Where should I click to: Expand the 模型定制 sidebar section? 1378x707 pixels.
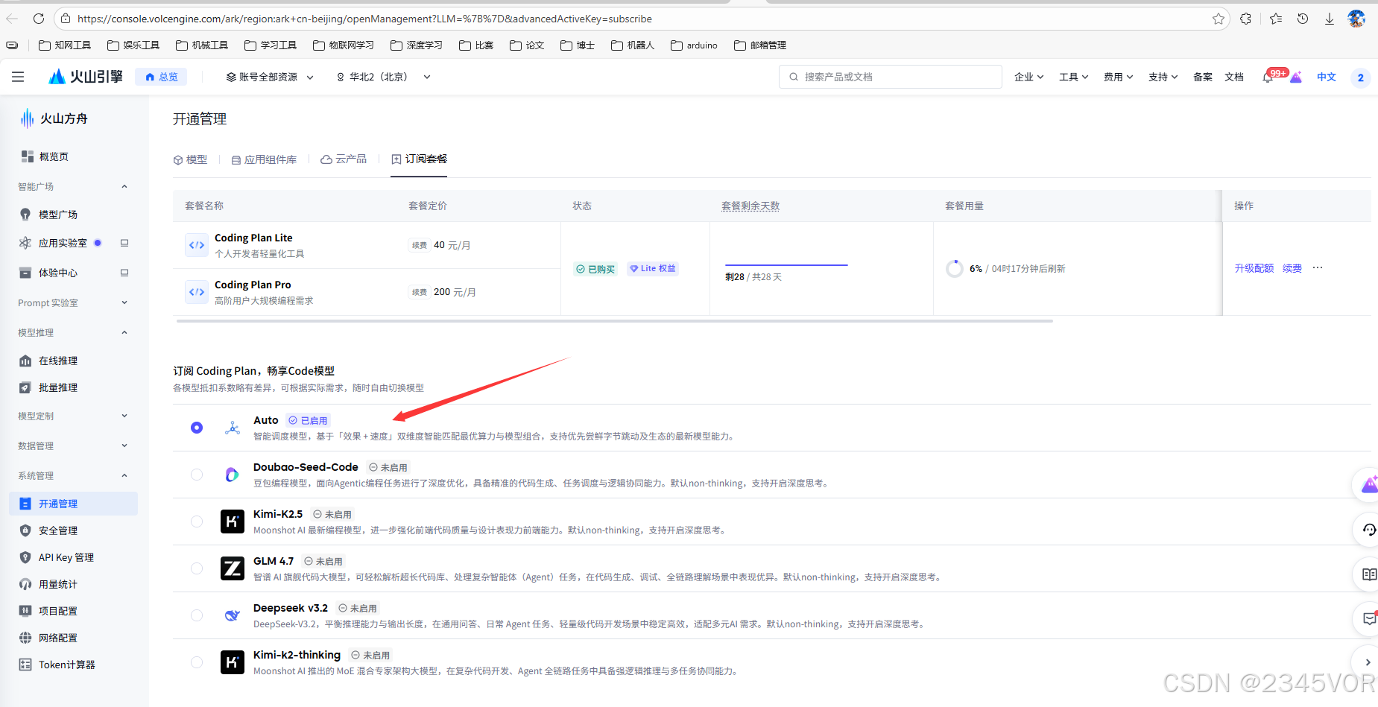[124, 416]
